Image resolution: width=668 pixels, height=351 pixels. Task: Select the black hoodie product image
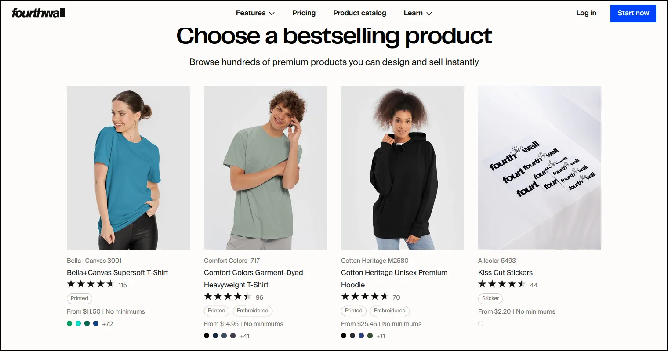click(403, 167)
